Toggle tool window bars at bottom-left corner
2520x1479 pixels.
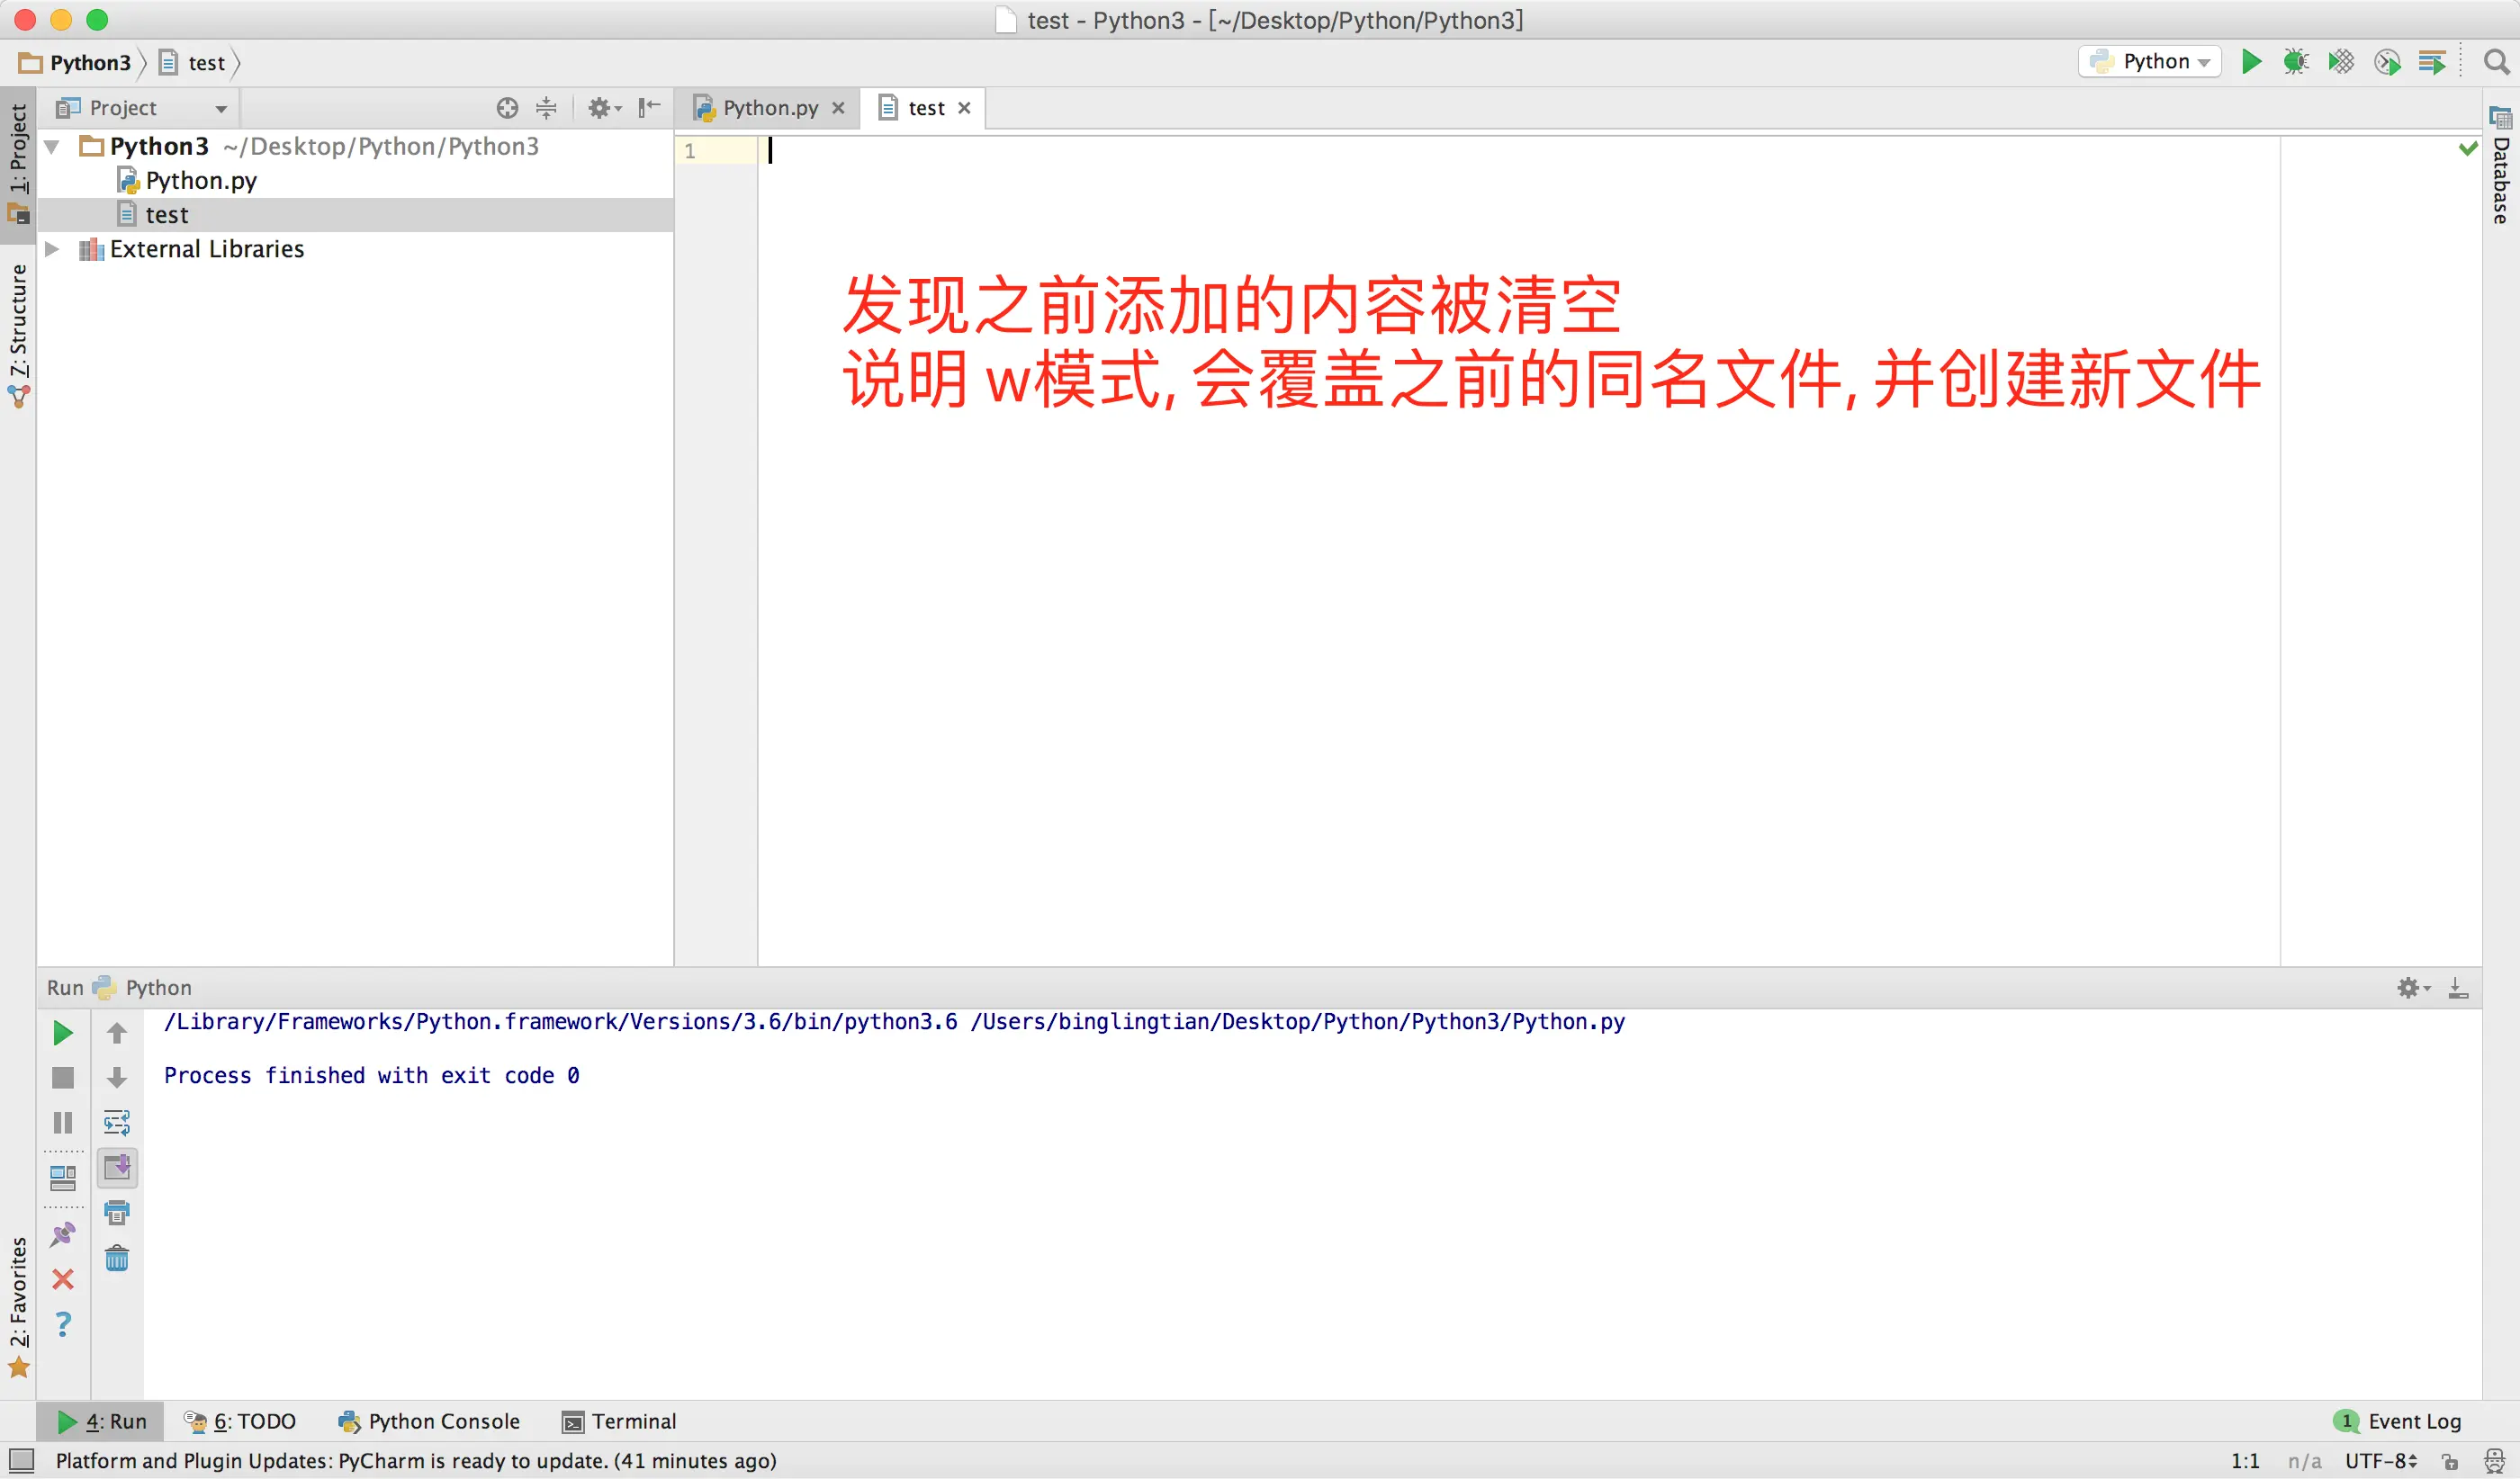[21, 1461]
